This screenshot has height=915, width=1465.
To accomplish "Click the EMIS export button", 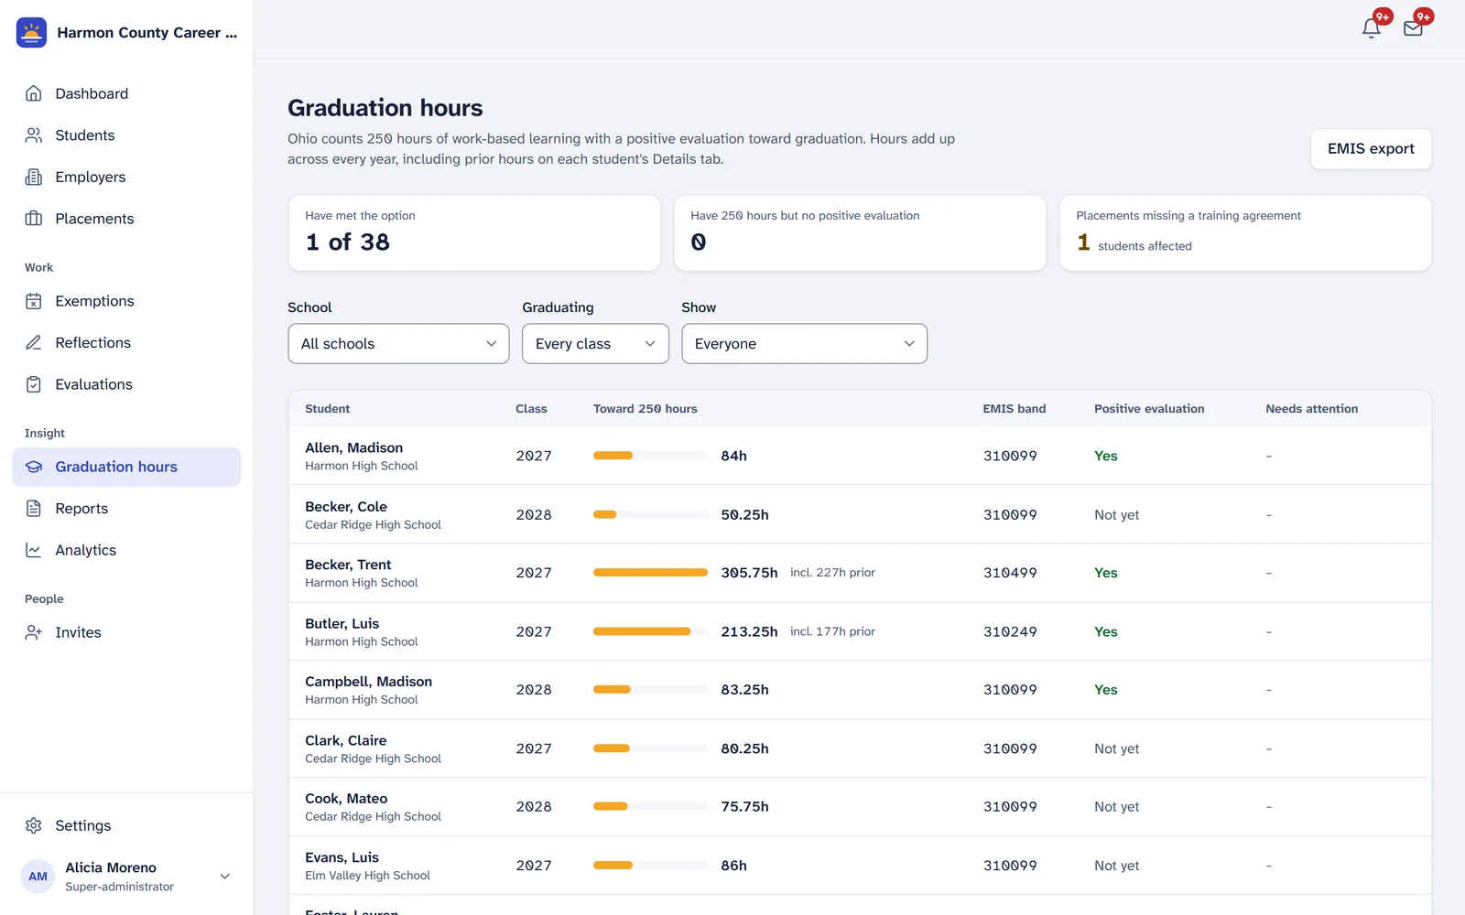I will click(x=1371, y=149).
